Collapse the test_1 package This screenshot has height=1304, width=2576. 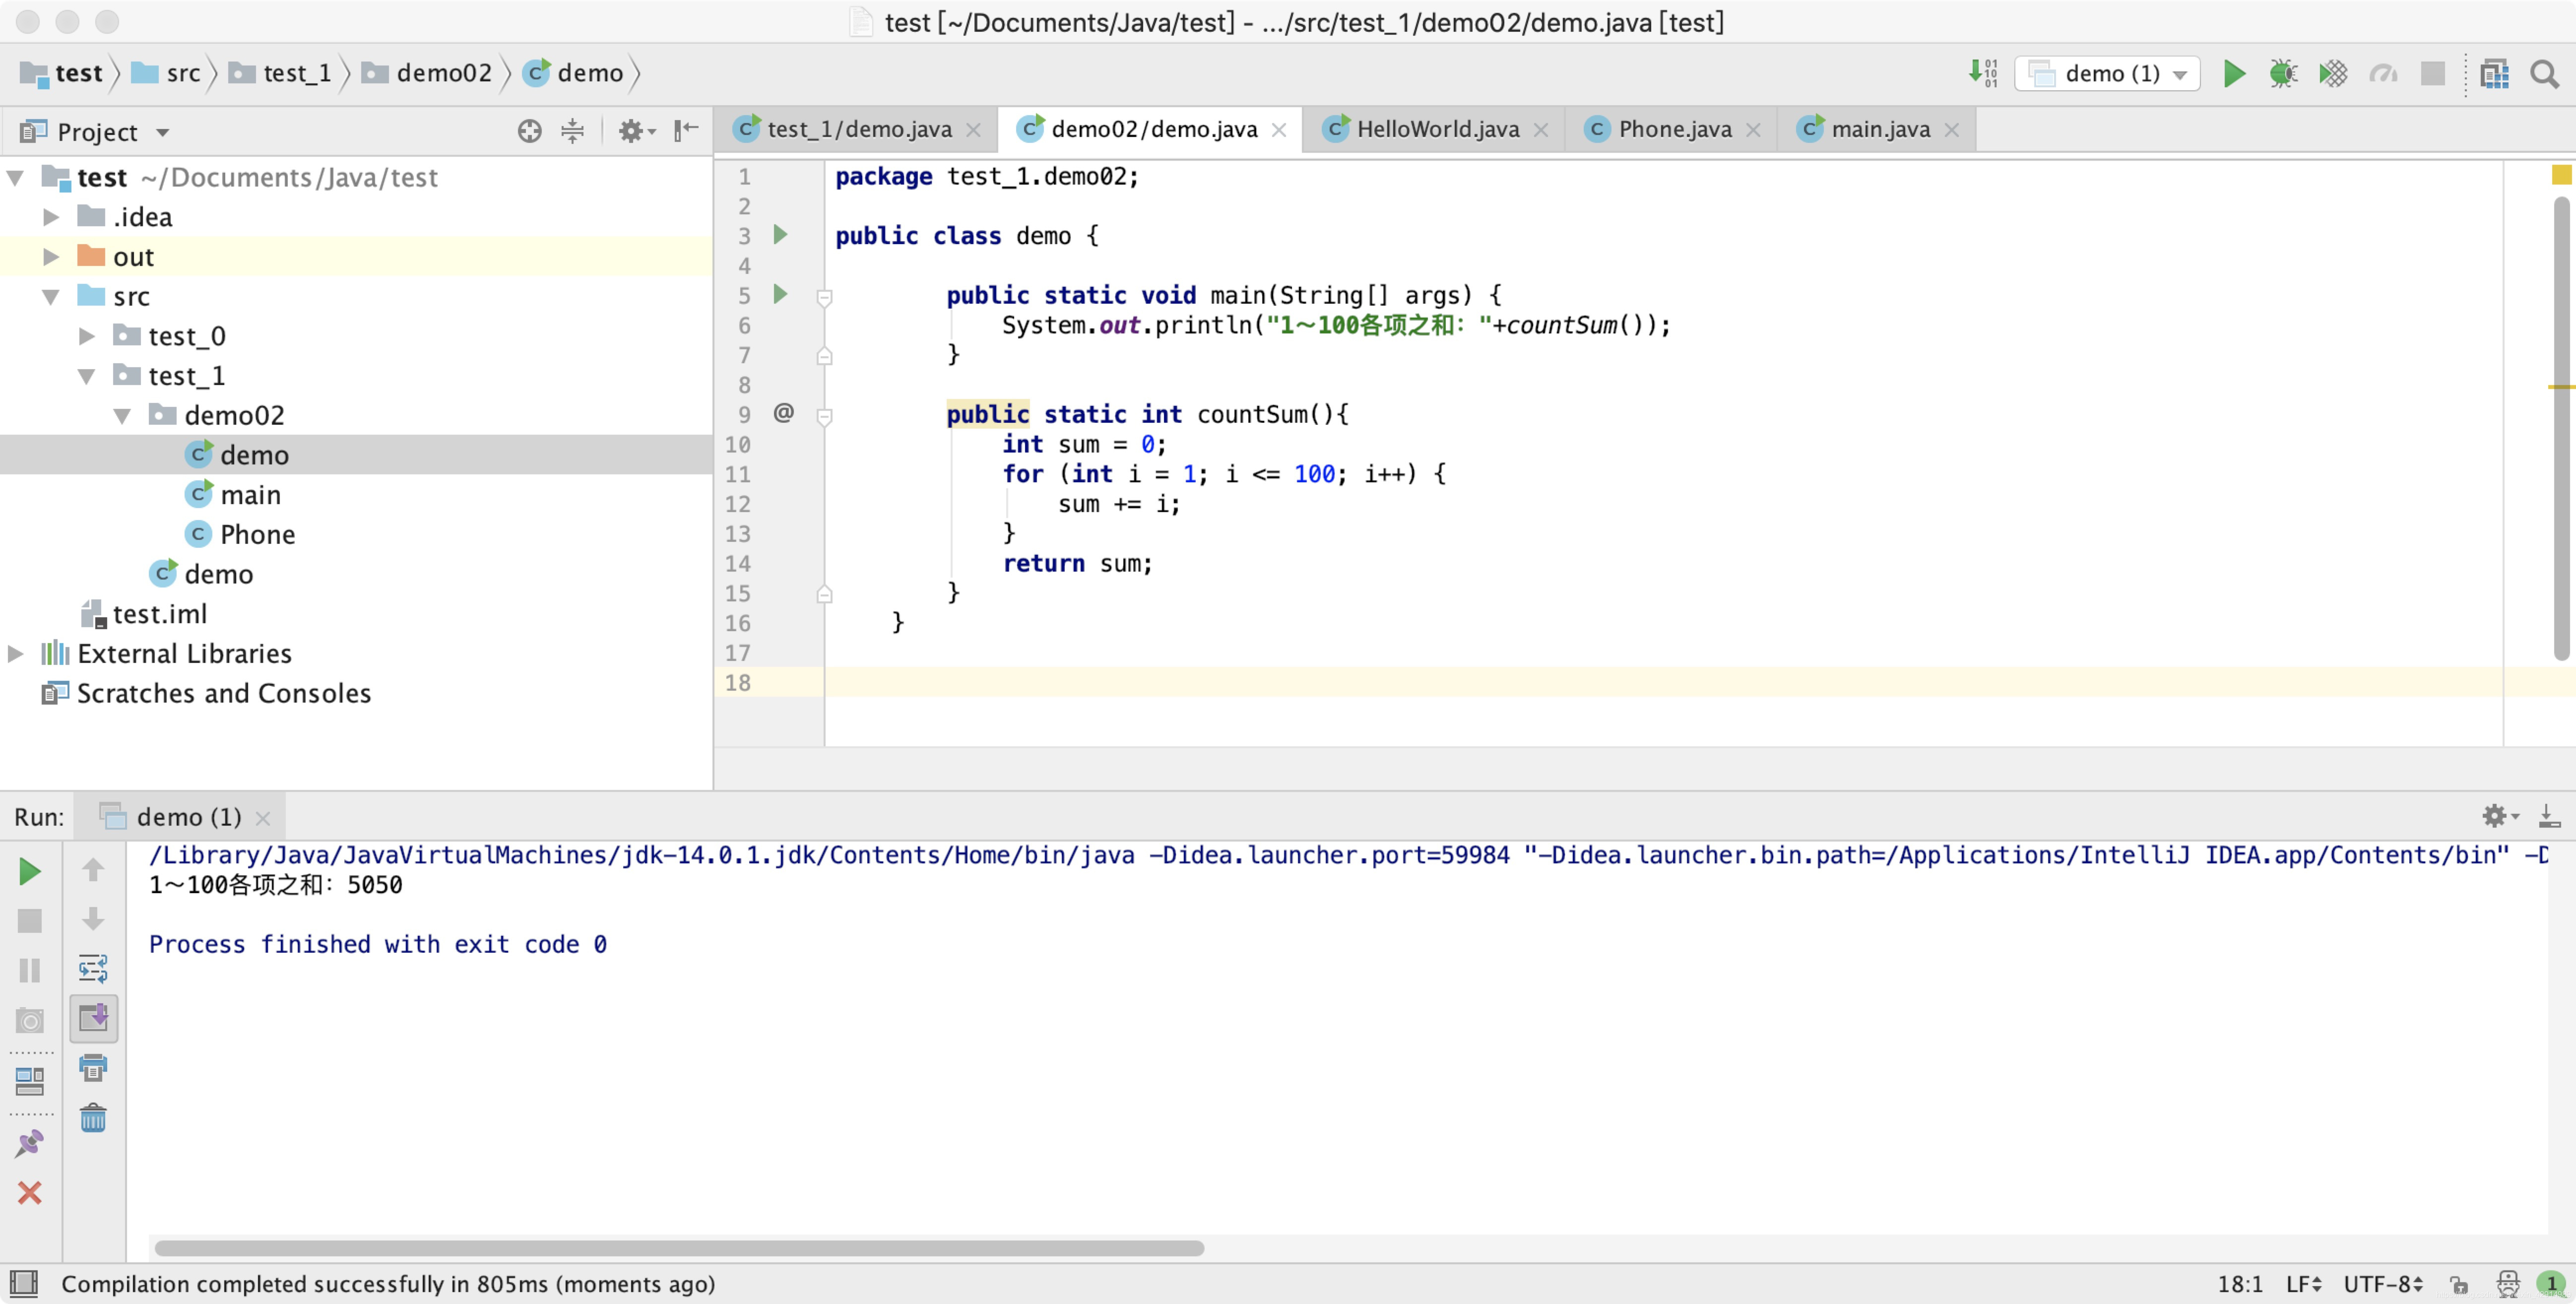(x=87, y=376)
